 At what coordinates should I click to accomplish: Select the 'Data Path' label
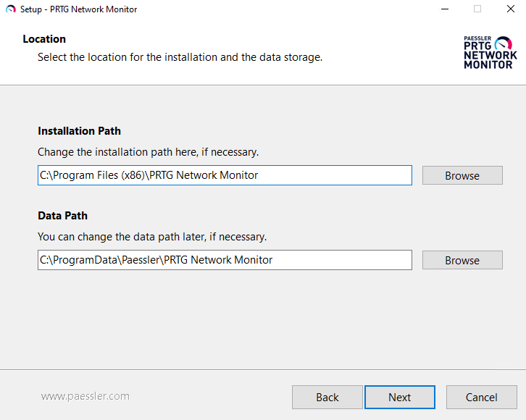pos(63,216)
